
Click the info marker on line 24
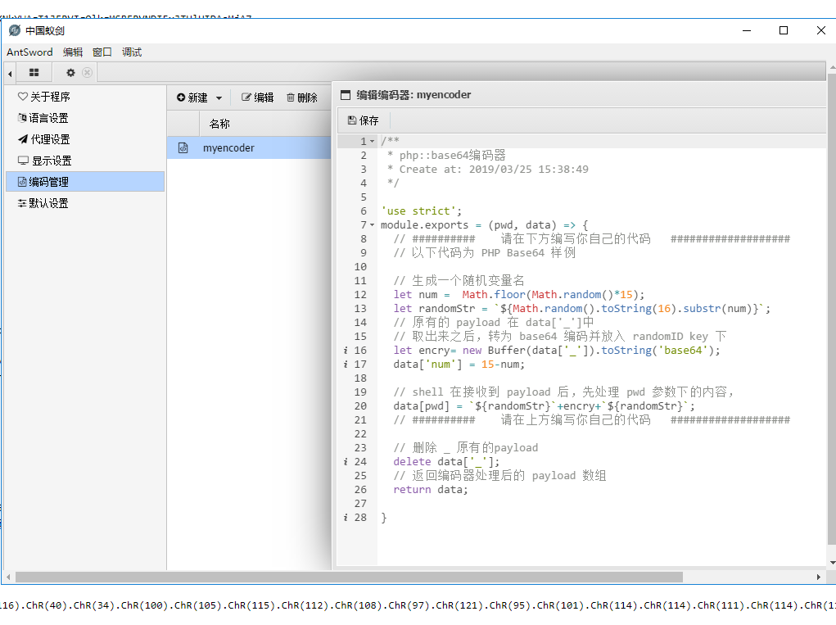(x=346, y=462)
